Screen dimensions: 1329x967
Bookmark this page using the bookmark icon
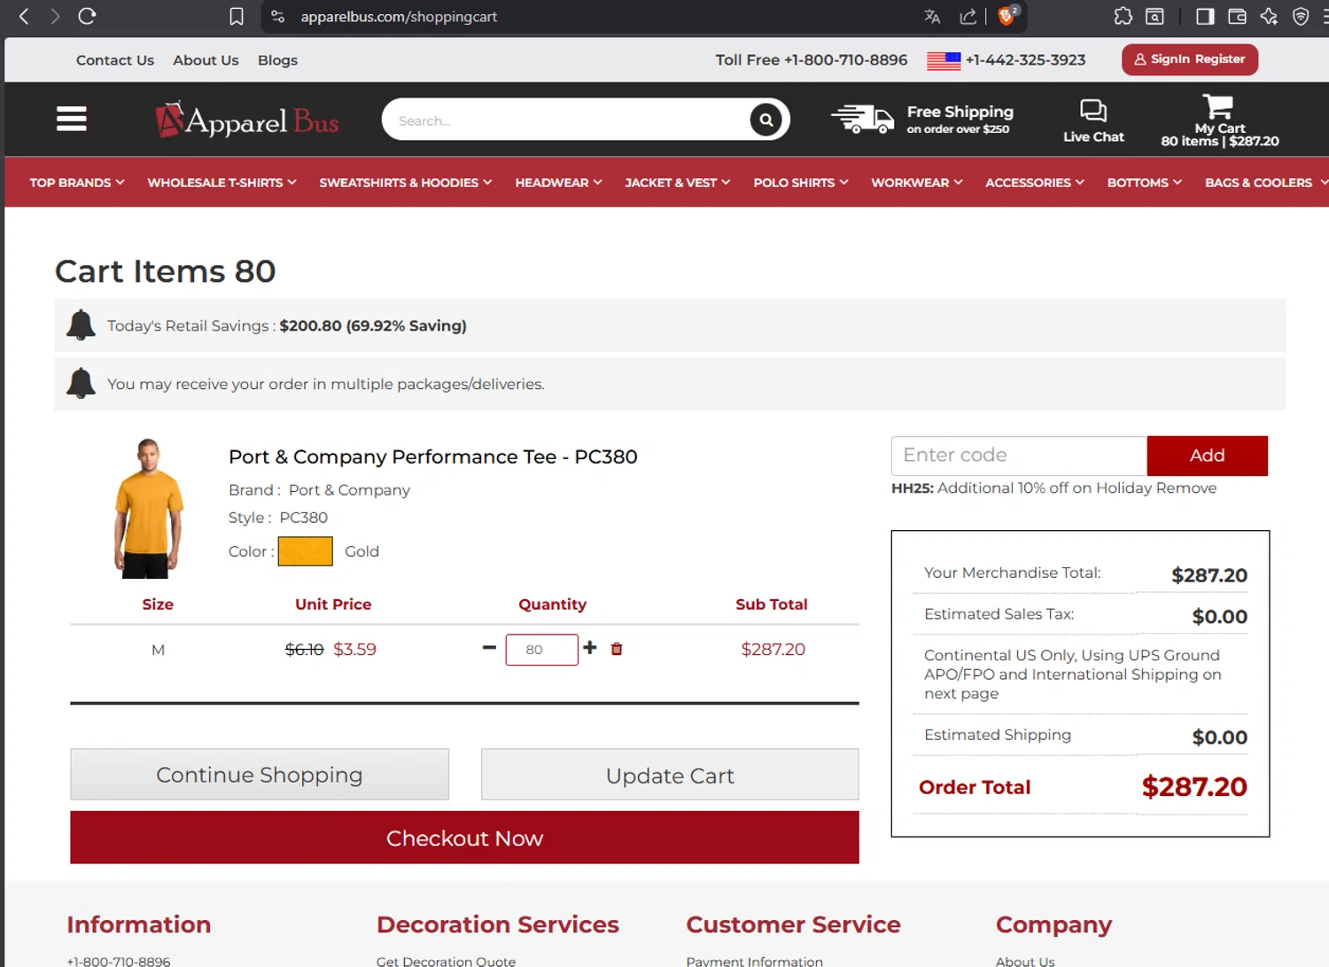tap(237, 17)
